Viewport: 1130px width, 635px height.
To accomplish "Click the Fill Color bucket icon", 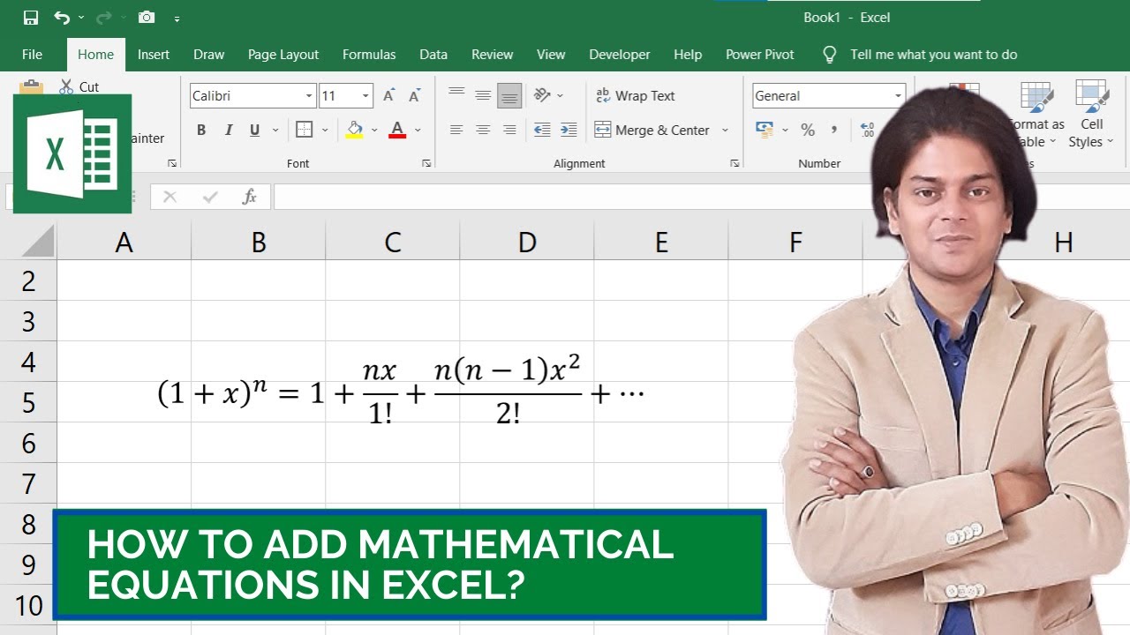I will click(355, 130).
